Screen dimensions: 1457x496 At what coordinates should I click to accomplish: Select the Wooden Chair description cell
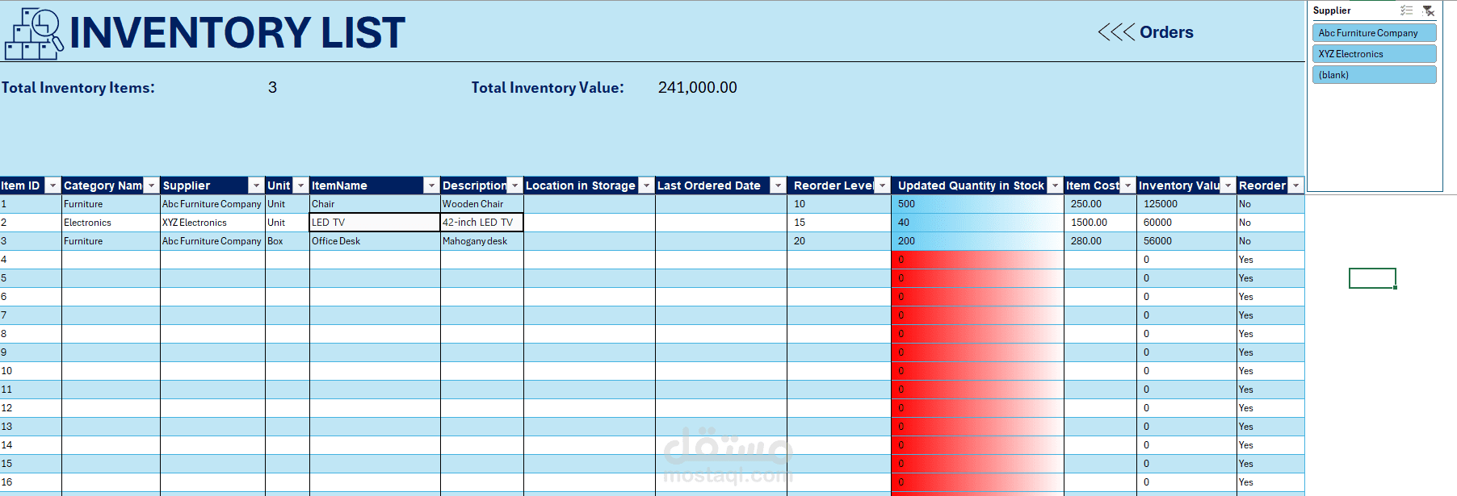pyautogui.click(x=482, y=204)
